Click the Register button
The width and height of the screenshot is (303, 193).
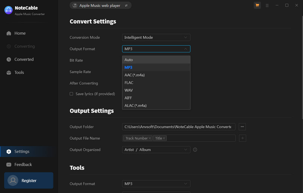(29, 181)
